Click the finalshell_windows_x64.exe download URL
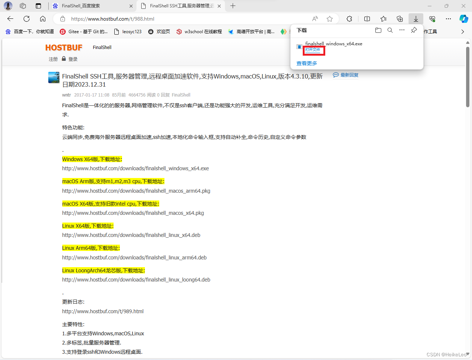This screenshot has width=472, height=360. pos(135,168)
